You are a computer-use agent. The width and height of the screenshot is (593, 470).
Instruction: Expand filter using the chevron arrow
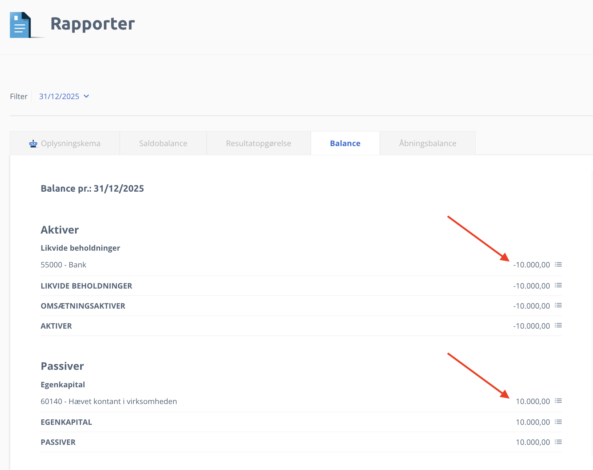point(86,96)
